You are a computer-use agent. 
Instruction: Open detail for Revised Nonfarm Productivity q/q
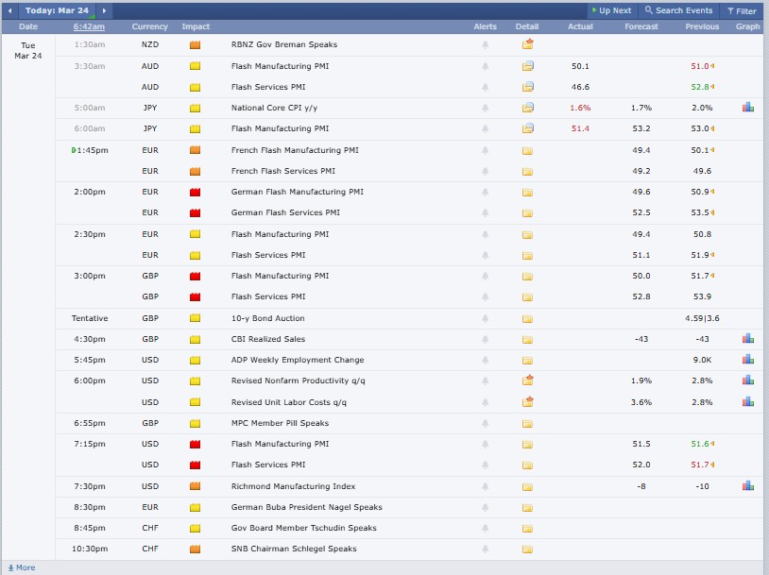click(x=528, y=381)
